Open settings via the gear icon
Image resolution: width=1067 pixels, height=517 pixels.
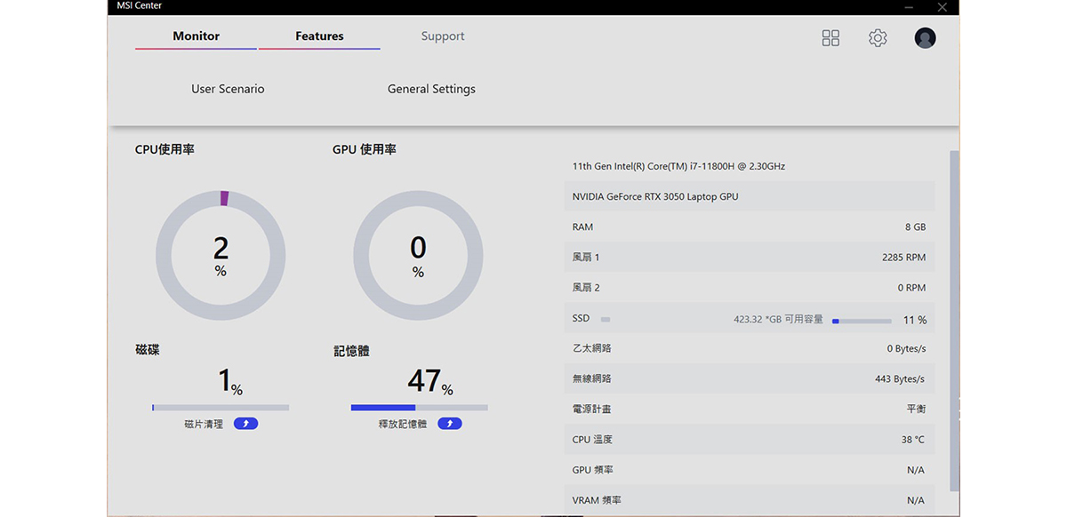(878, 37)
